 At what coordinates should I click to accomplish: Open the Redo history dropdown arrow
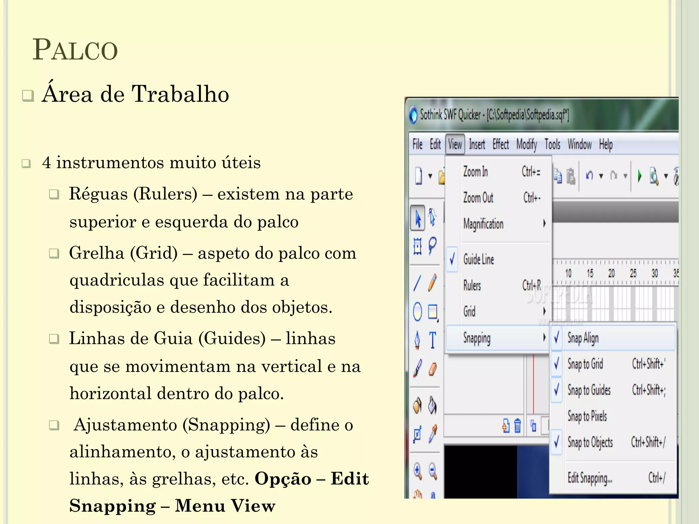[x=626, y=176]
